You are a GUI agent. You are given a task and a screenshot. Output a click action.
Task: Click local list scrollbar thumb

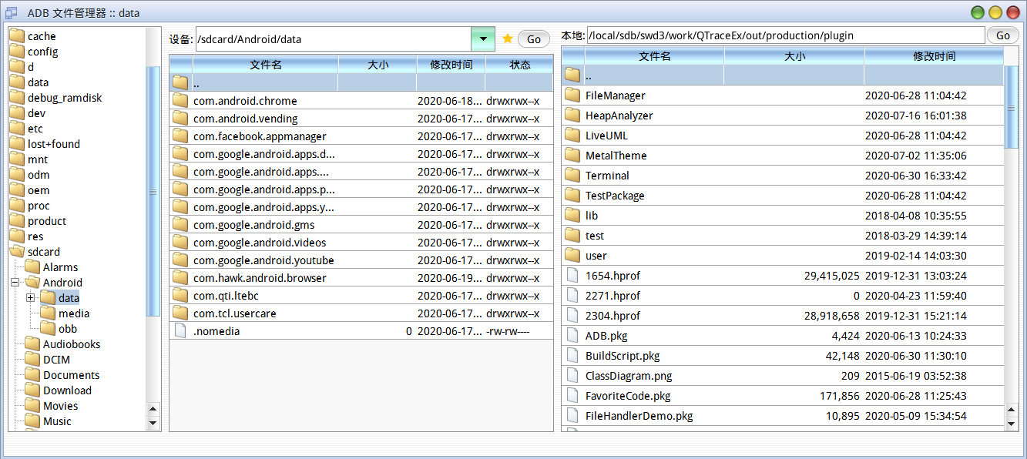pos(1012,106)
